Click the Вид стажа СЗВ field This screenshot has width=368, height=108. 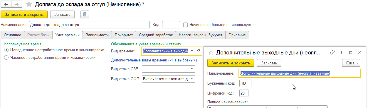point(165,69)
